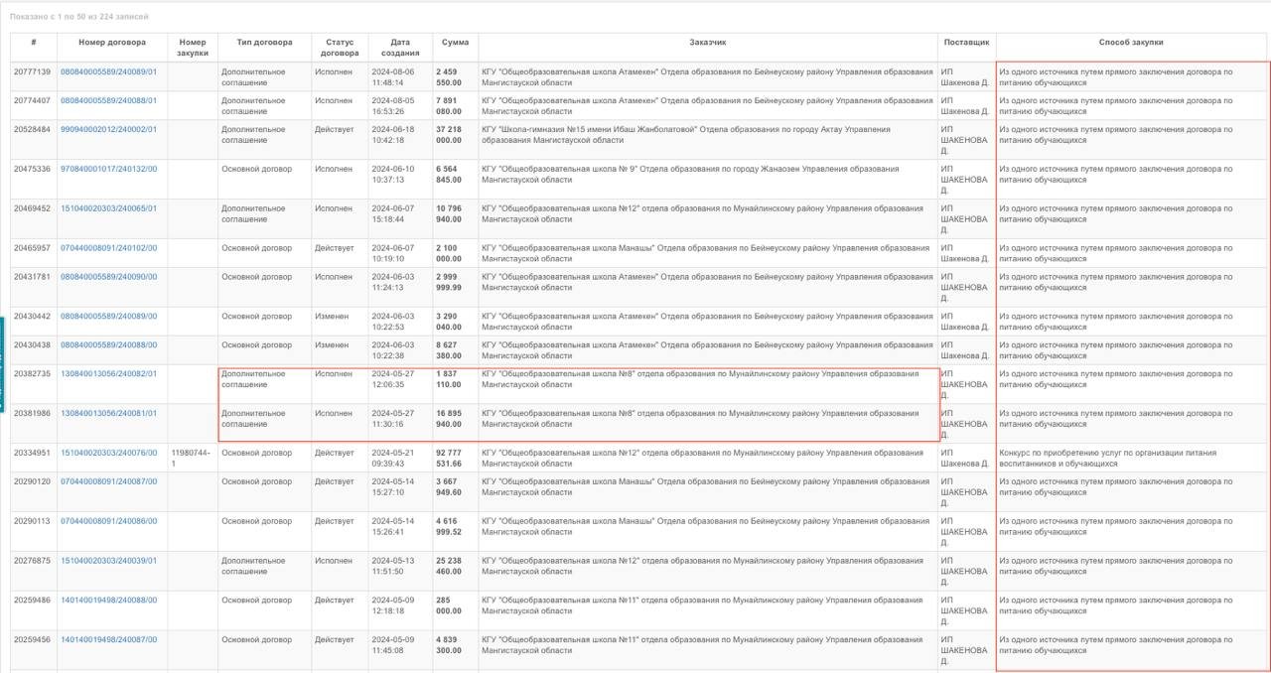Select contract link 151040020303/240065/01

click(108, 208)
